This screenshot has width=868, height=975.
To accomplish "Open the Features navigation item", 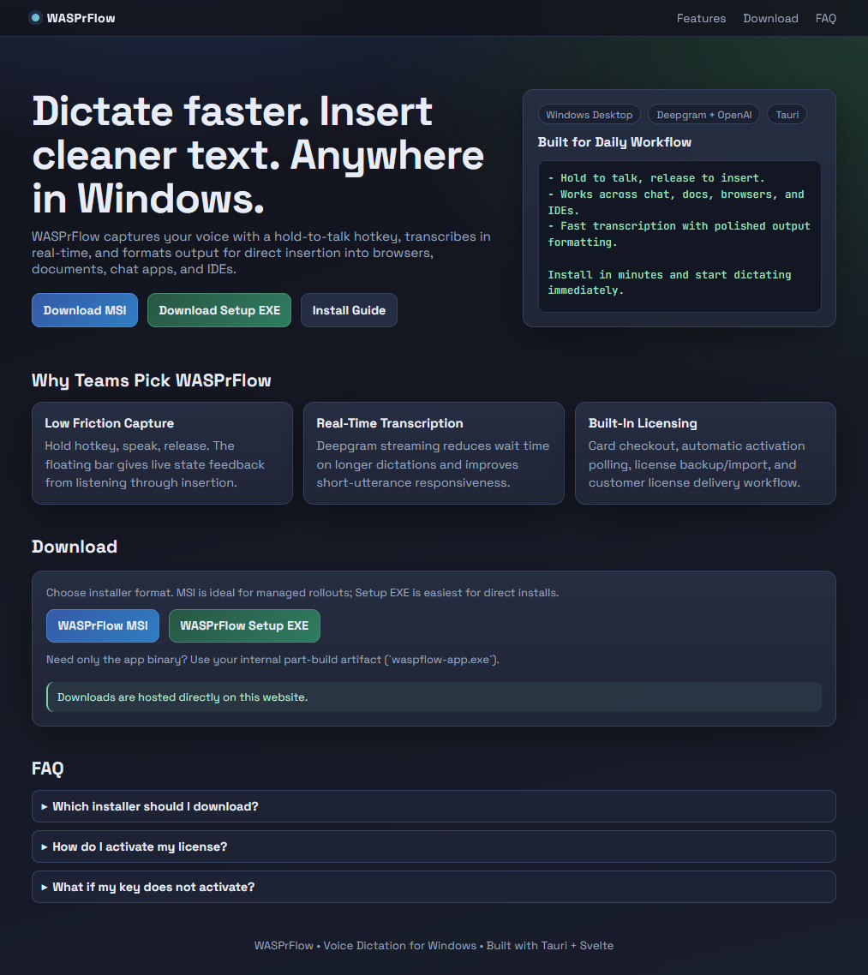I will coord(701,18).
